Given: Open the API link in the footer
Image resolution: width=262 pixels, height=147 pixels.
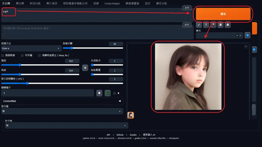Looking at the screenshot, I should pyautogui.click(x=108, y=135).
